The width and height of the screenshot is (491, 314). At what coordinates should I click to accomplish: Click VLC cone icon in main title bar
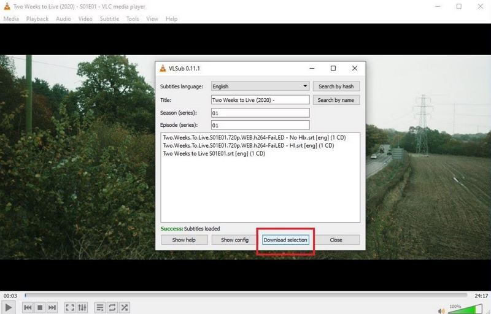[7, 6]
